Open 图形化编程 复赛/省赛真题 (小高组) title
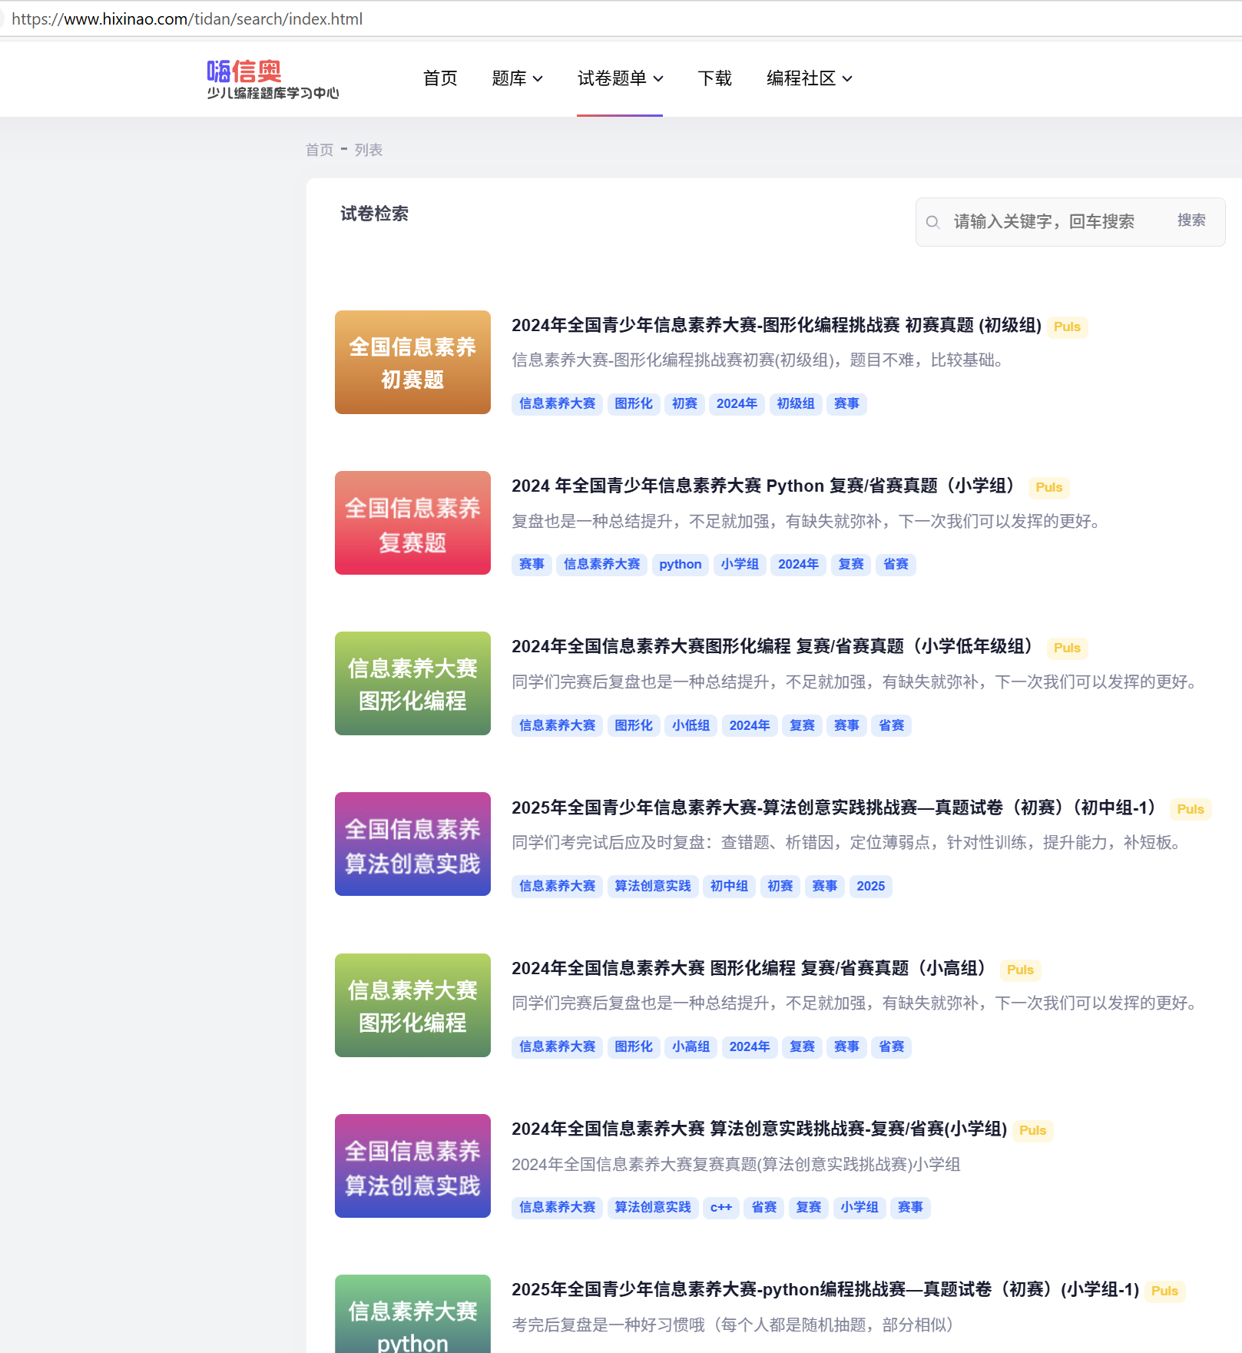The image size is (1242, 1353). 750,969
